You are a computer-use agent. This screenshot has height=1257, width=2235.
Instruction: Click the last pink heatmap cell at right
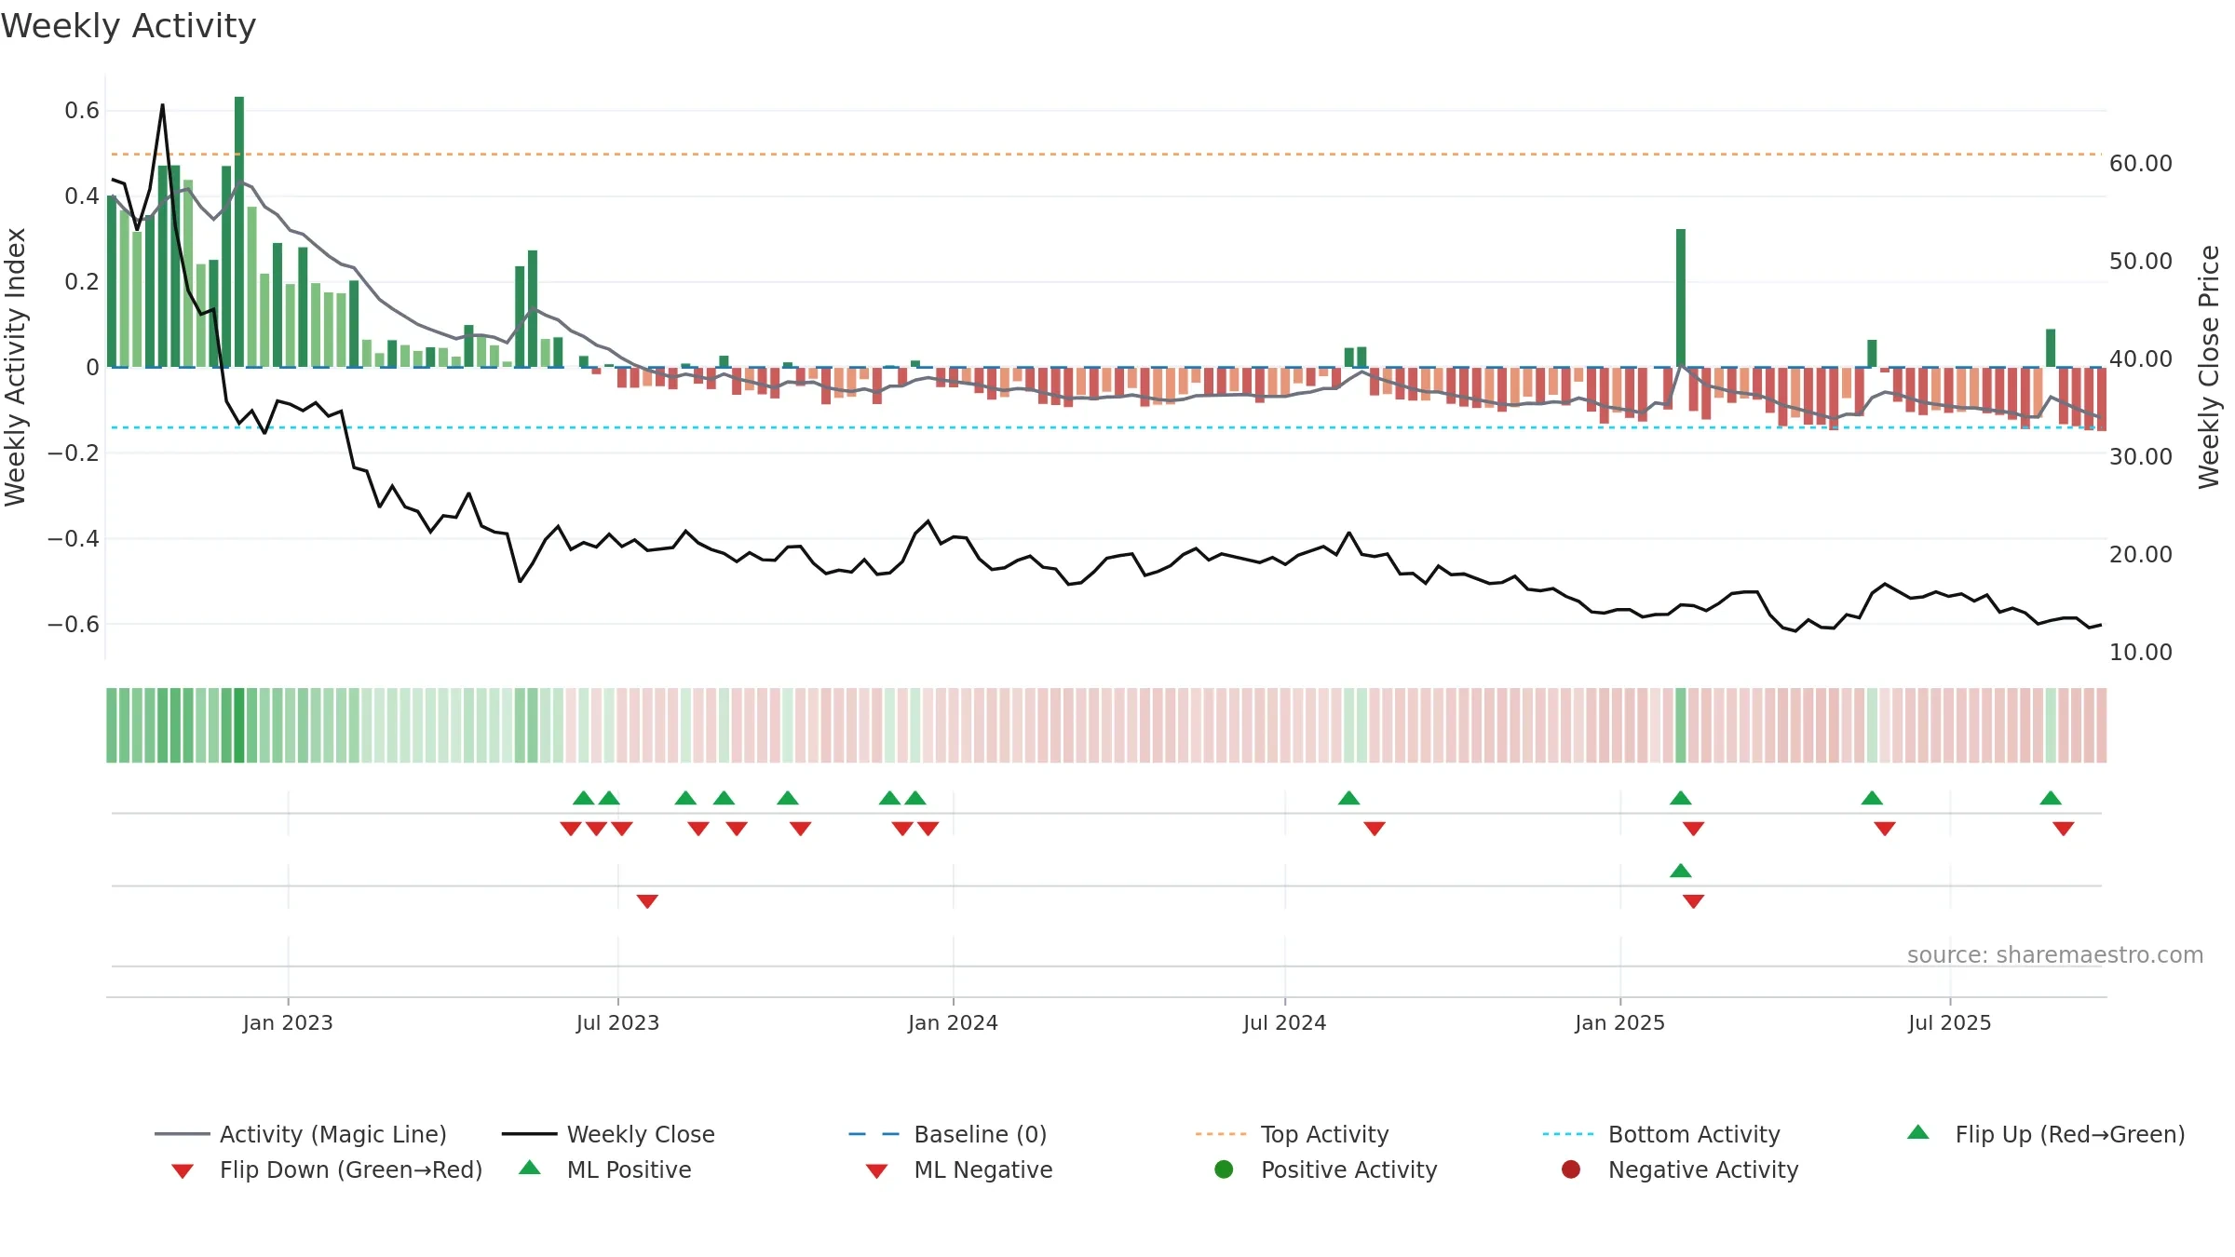(2102, 725)
